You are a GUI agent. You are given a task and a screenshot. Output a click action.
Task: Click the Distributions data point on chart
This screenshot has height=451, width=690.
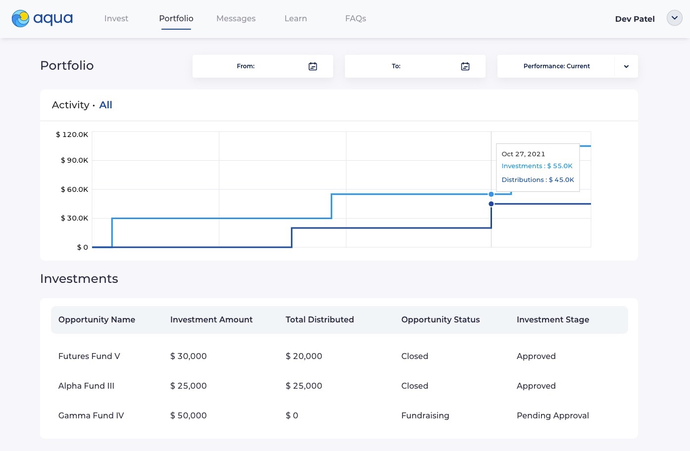(491, 204)
